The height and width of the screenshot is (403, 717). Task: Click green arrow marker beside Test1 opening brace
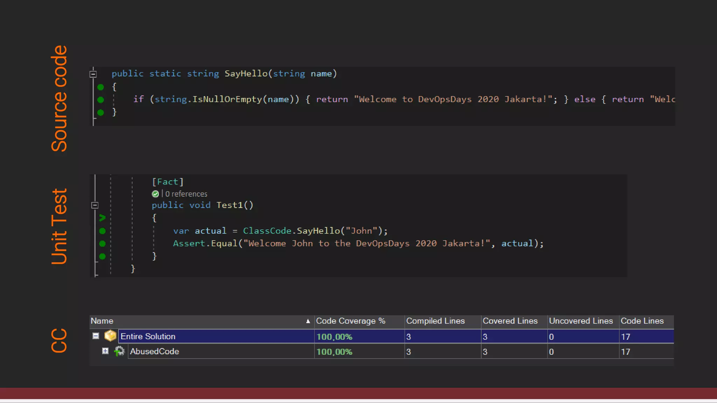[102, 218]
